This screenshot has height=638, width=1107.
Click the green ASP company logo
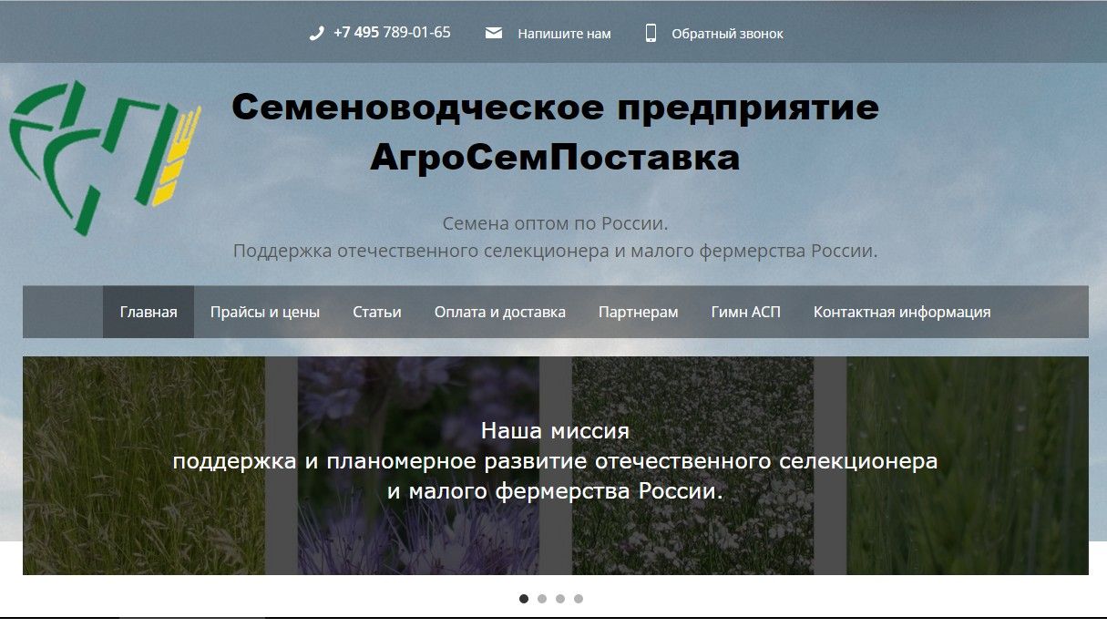tap(105, 158)
